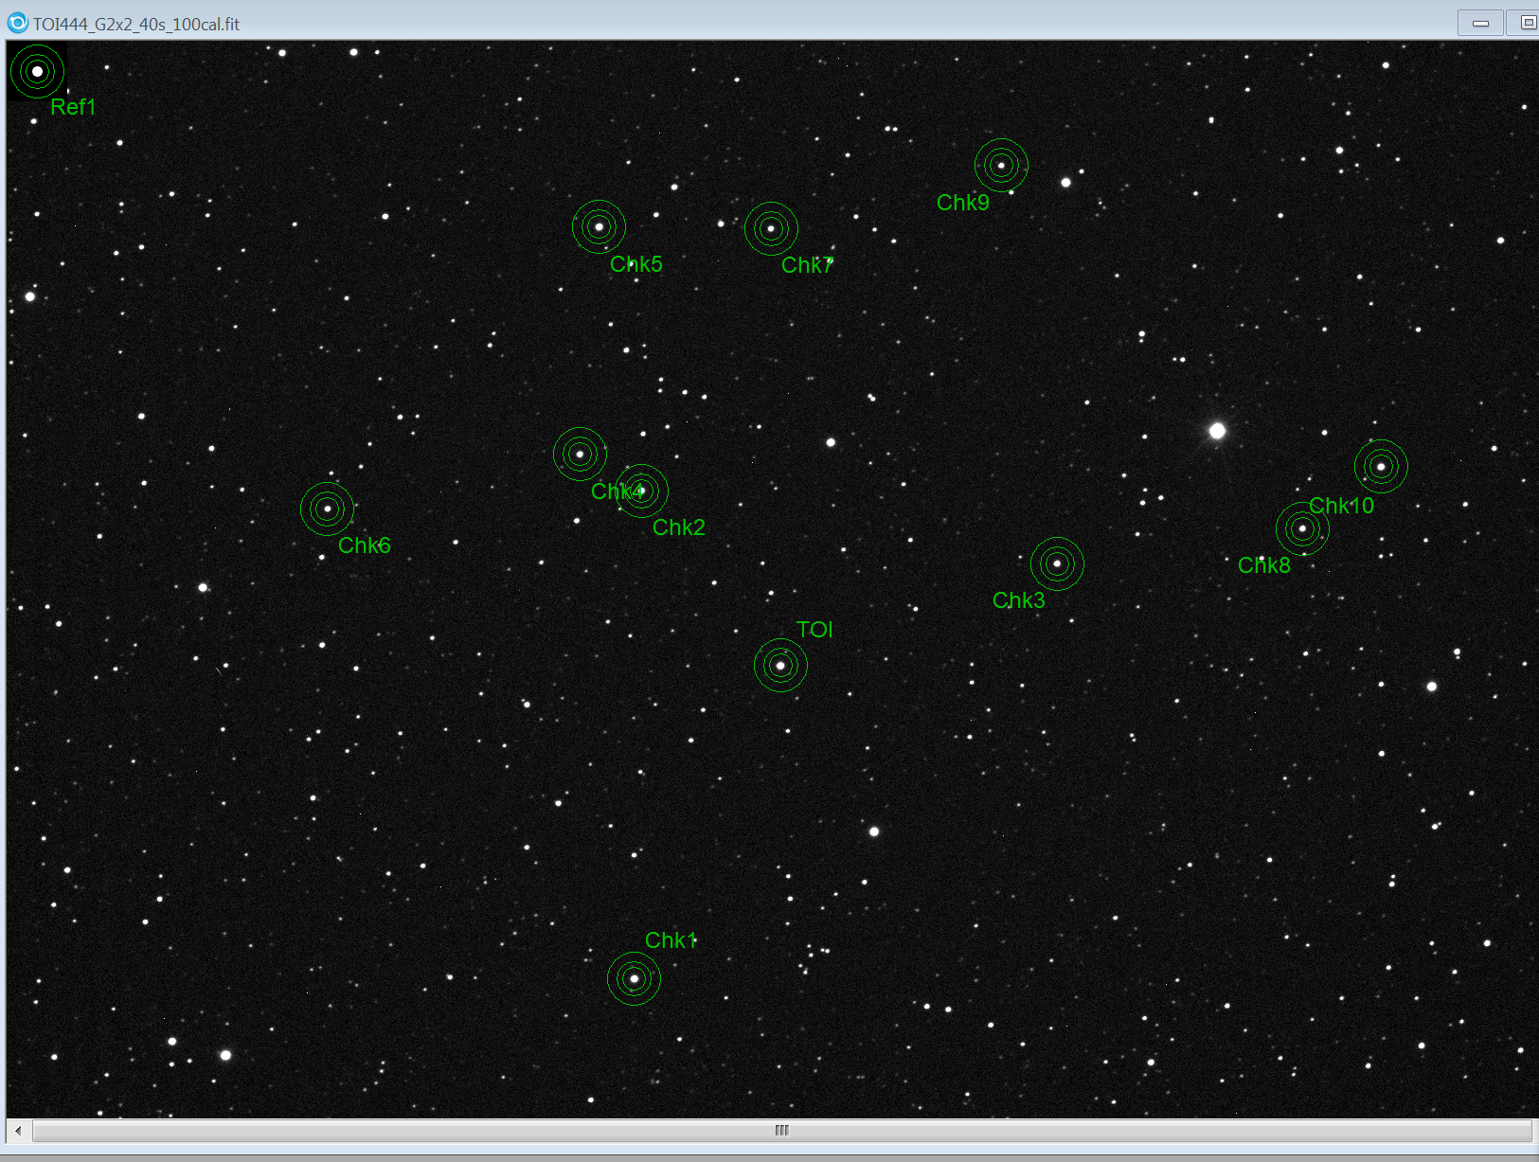Click the Chk4 check star aperture
The height and width of the screenshot is (1162, 1539).
(x=580, y=454)
